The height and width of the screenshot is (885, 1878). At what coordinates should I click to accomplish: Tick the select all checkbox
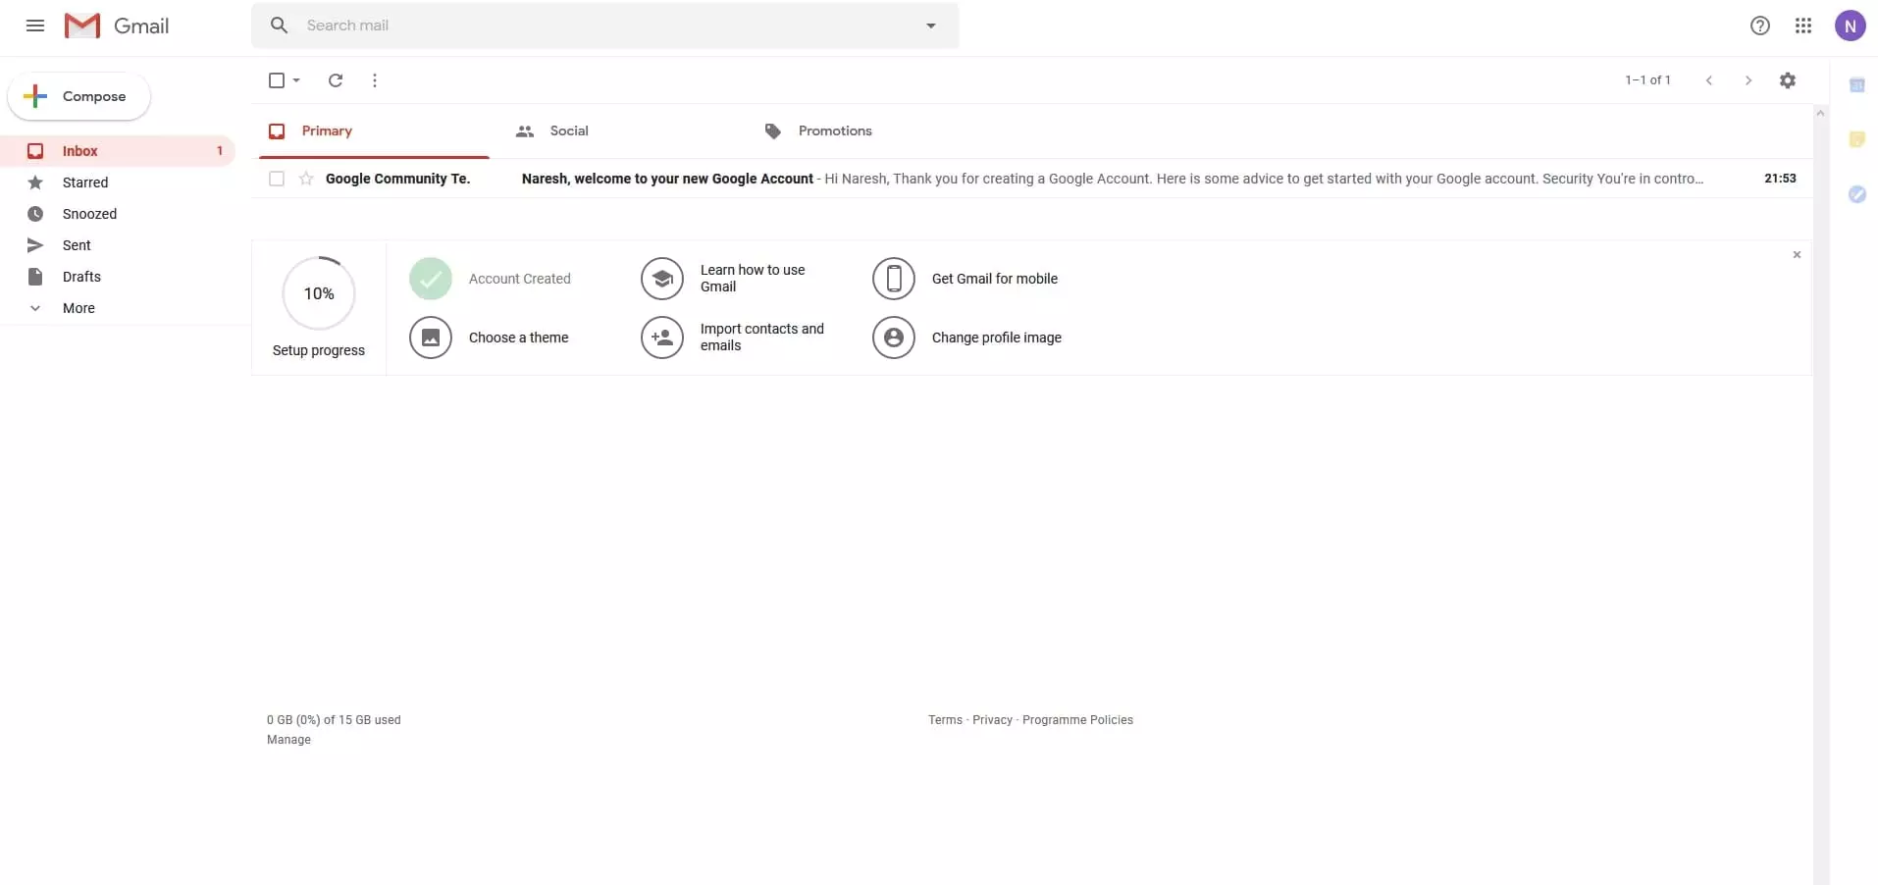[x=277, y=80]
